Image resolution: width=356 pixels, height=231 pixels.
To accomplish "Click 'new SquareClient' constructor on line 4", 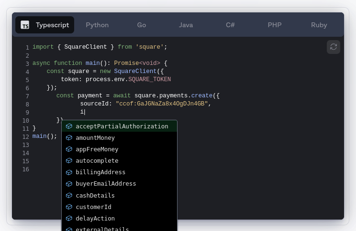I will (128, 71).
